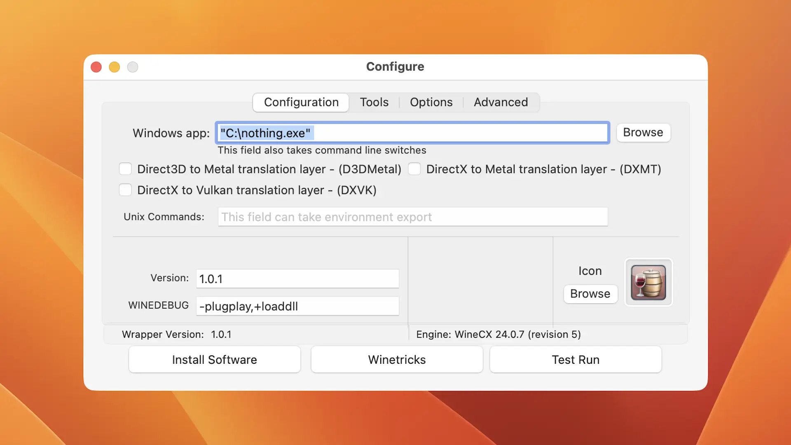This screenshot has height=445, width=791.
Task: Close the Configure window with red button
Action: coord(96,67)
